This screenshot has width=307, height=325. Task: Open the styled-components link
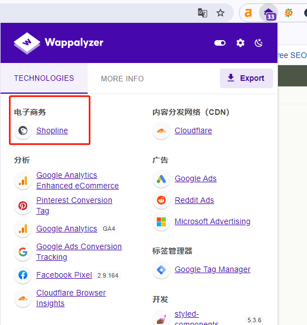[196, 318]
